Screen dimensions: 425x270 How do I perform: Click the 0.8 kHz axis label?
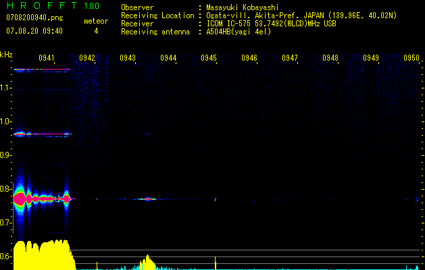pyautogui.click(x=5, y=189)
